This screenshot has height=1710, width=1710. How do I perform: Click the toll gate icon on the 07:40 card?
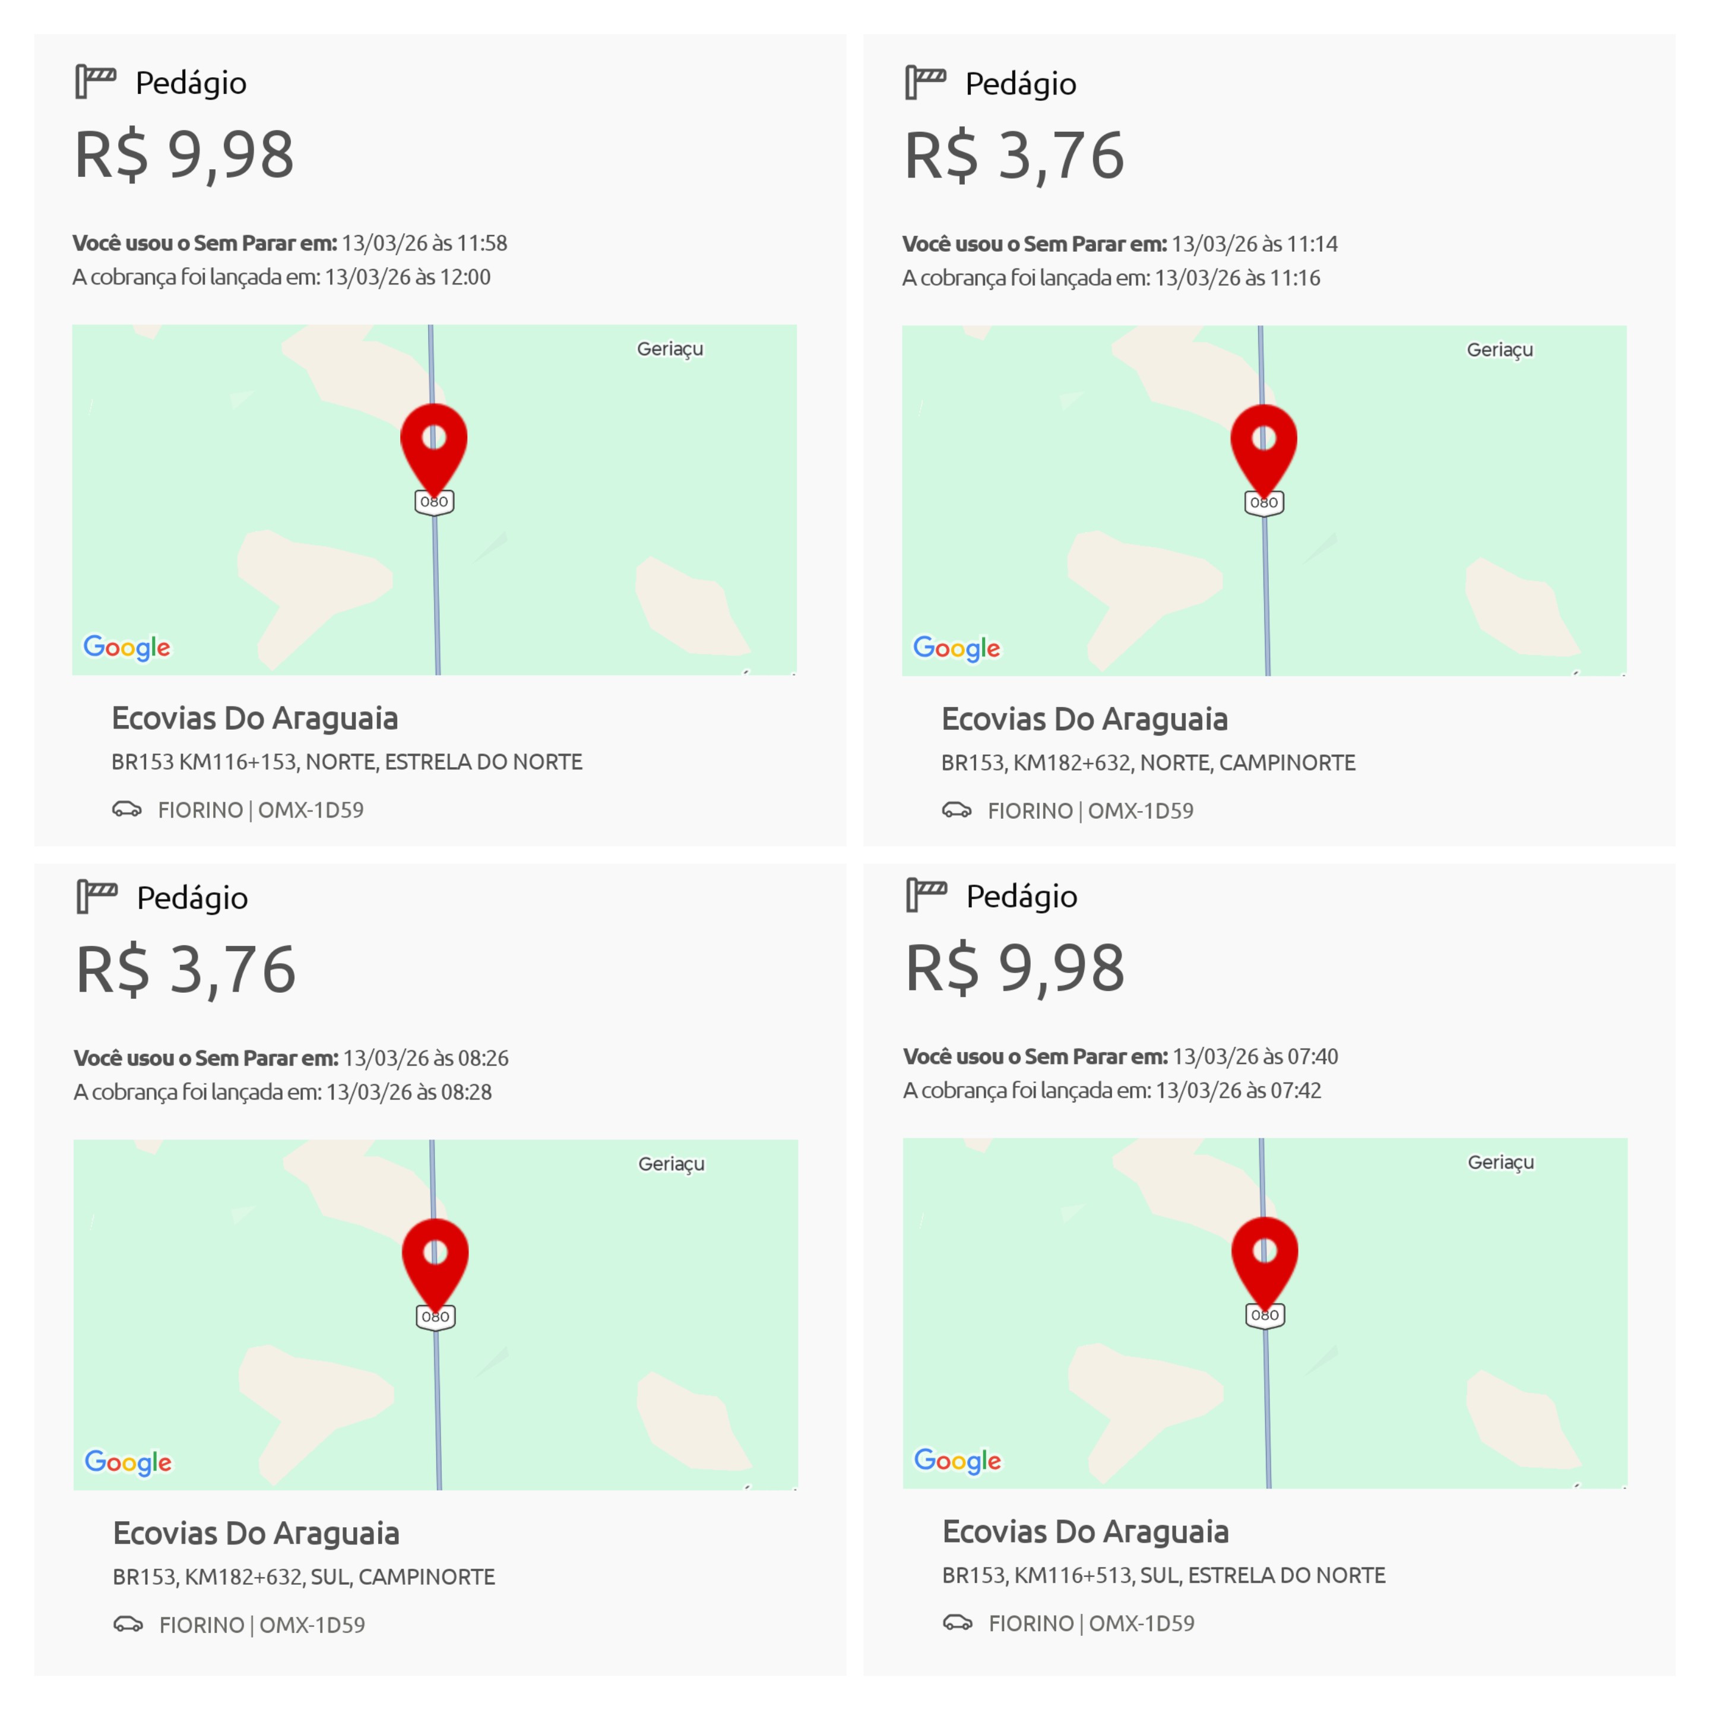click(x=927, y=895)
